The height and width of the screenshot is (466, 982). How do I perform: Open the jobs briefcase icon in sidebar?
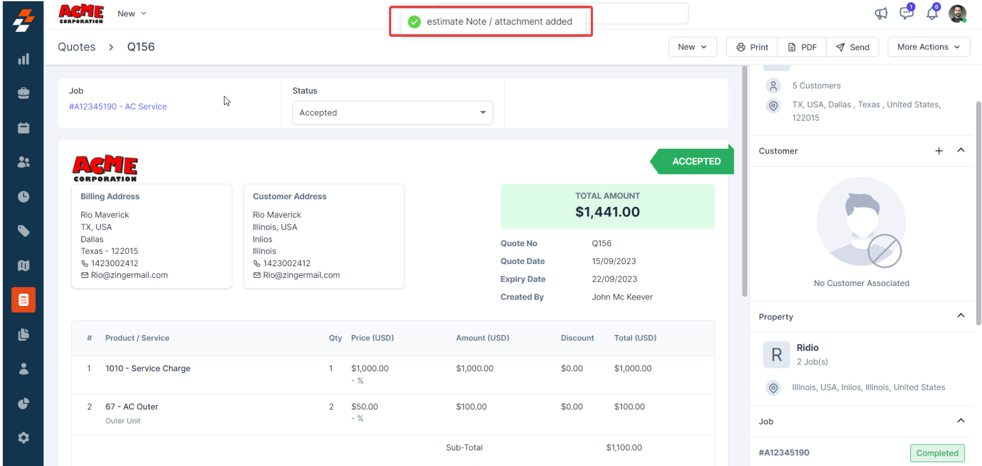23,93
